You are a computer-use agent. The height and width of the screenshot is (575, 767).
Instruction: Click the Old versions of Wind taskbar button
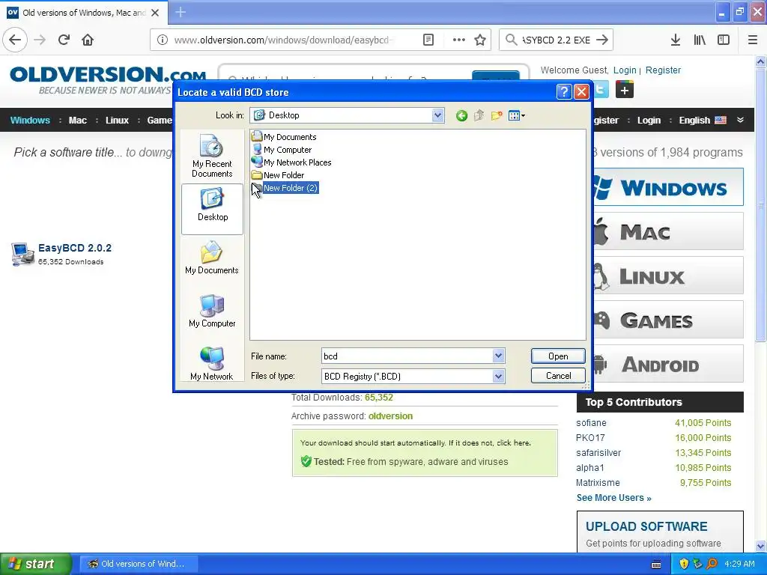coord(139,564)
